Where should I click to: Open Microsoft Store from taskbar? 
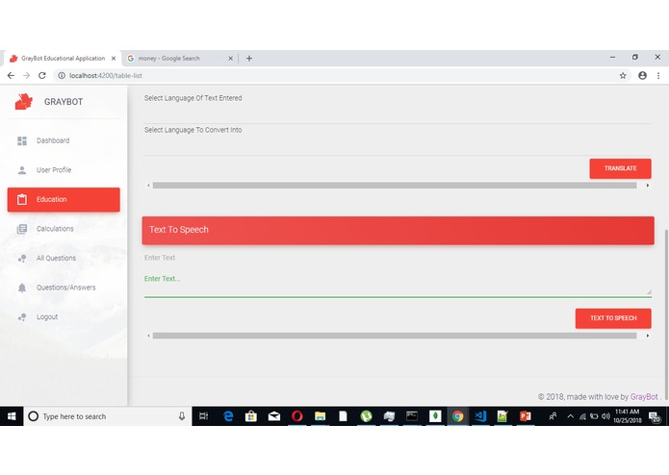(251, 416)
